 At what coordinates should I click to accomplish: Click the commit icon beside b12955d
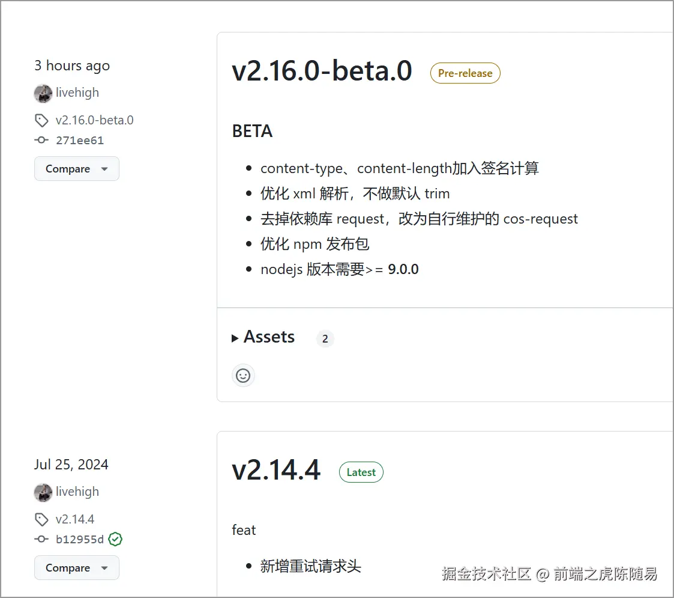(41, 539)
